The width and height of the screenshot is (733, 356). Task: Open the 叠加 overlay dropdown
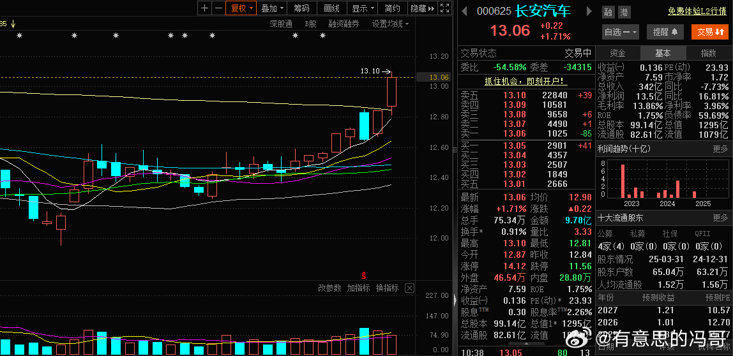point(272,8)
